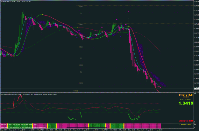The image size is (199, 131).
Task: Click the RSI indicator label in subwindow
Action: pos(11,94)
